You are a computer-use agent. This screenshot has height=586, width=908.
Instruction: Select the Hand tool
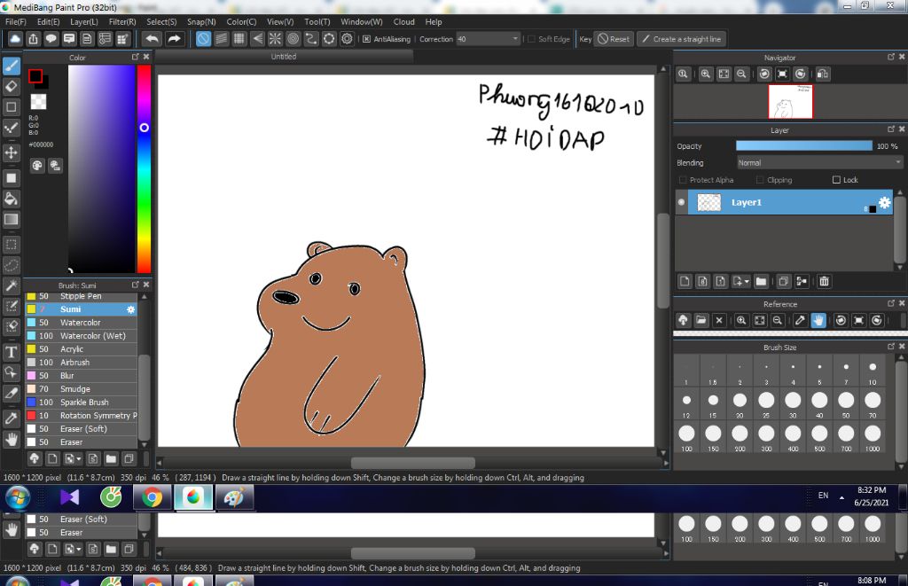click(x=11, y=440)
